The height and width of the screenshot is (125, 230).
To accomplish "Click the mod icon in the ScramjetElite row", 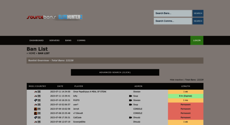I will pyautogui.click(x=36, y=122).
